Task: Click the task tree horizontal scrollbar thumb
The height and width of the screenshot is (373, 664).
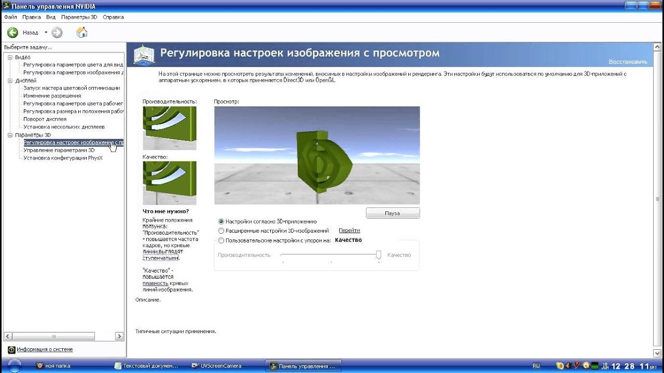Action: pos(53,337)
